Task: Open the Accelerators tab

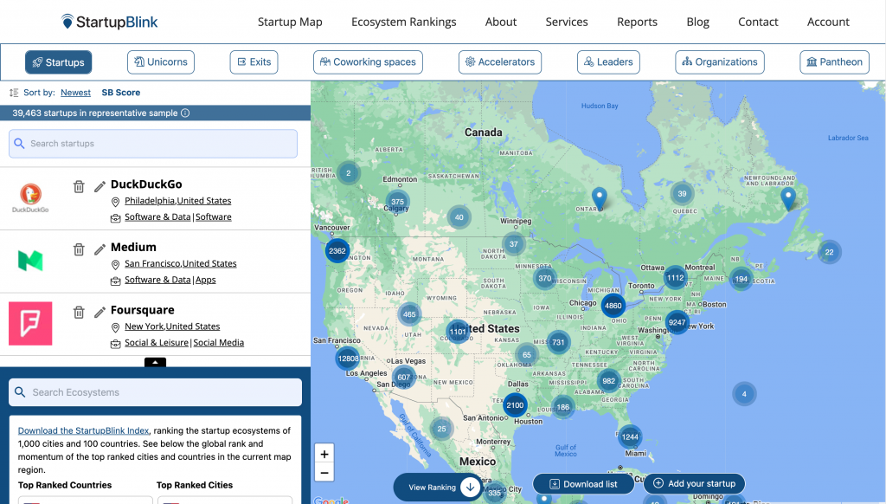Action: [499, 62]
